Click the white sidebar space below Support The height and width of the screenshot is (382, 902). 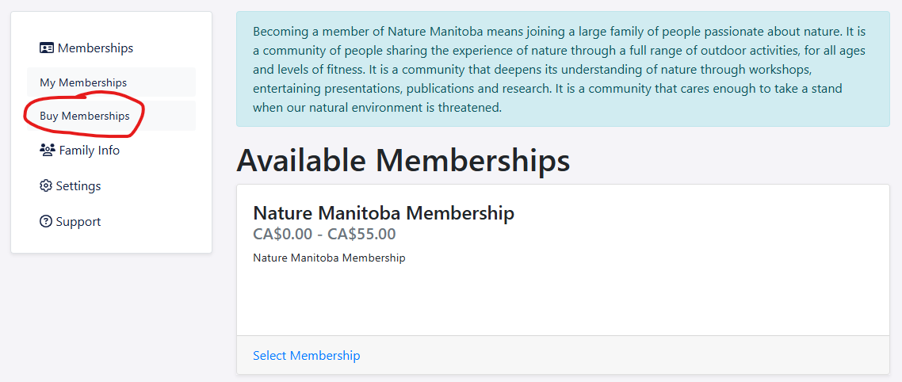(x=111, y=242)
